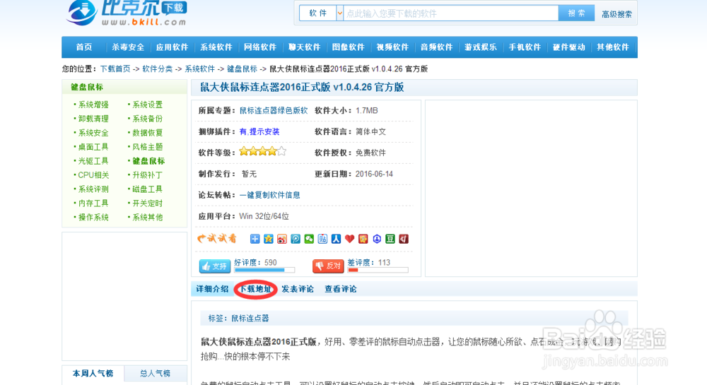This screenshot has width=707, height=385.
Task: Share to Sina Weibo eye icon
Action: [282, 239]
